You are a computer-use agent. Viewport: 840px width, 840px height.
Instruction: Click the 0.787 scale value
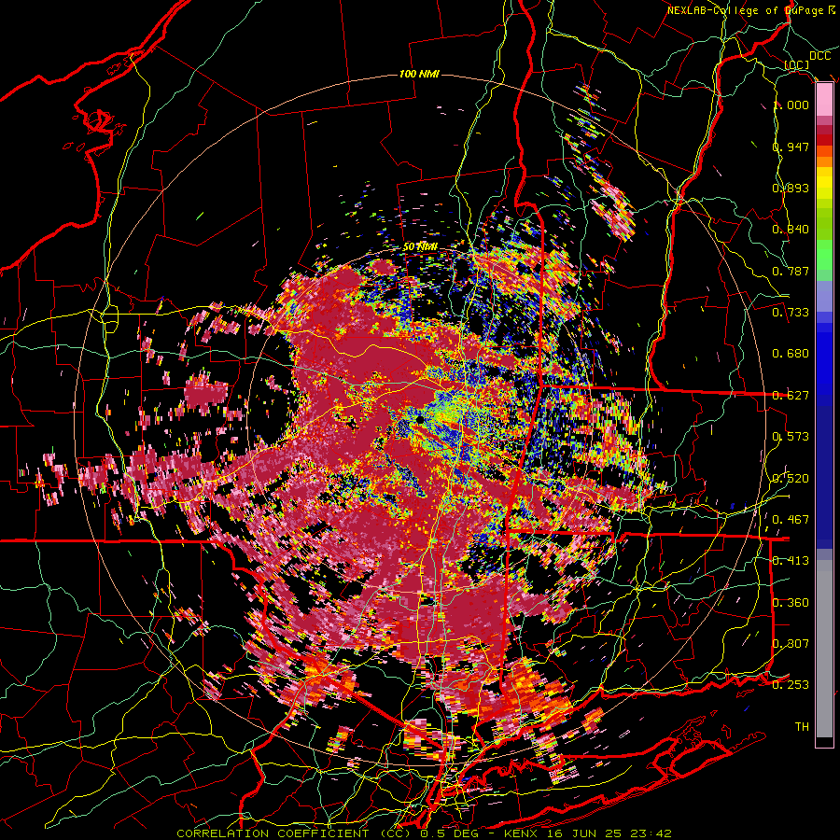(x=791, y=271)
